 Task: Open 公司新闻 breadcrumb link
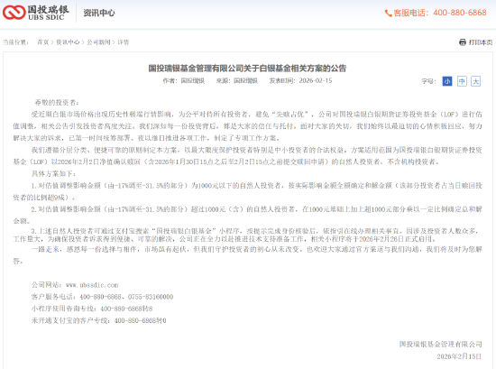98,42
